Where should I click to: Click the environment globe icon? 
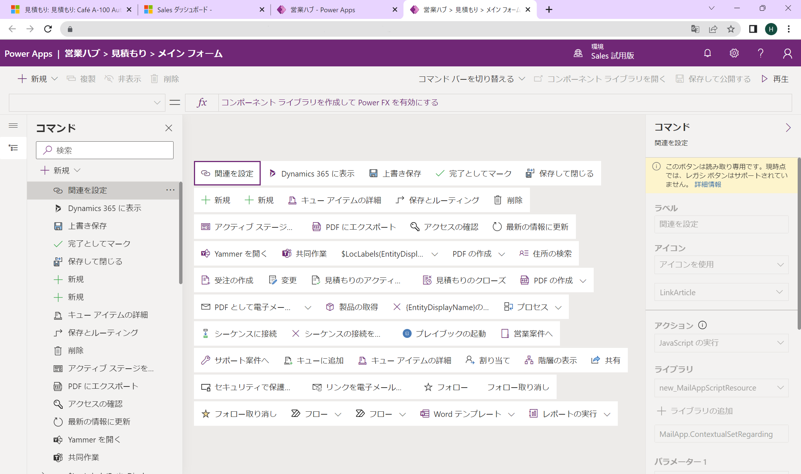578,53
